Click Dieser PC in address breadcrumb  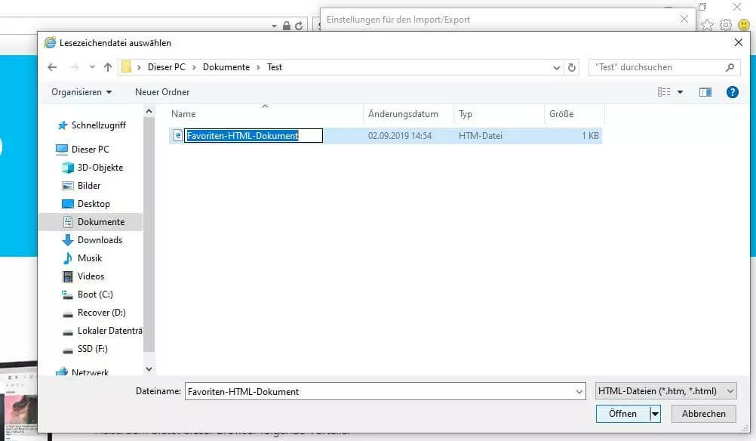pos(166,67)
